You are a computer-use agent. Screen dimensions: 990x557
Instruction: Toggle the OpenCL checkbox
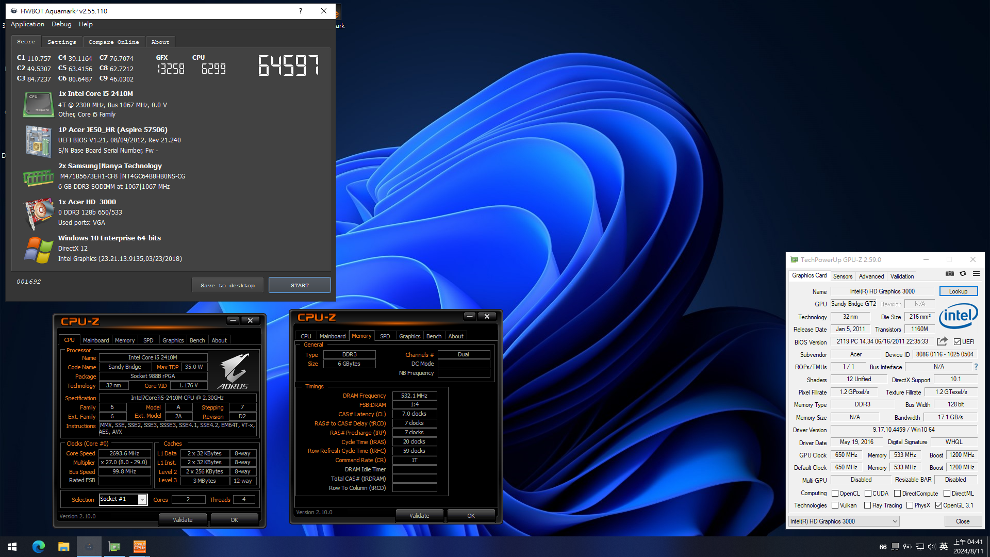coord(835,494)
